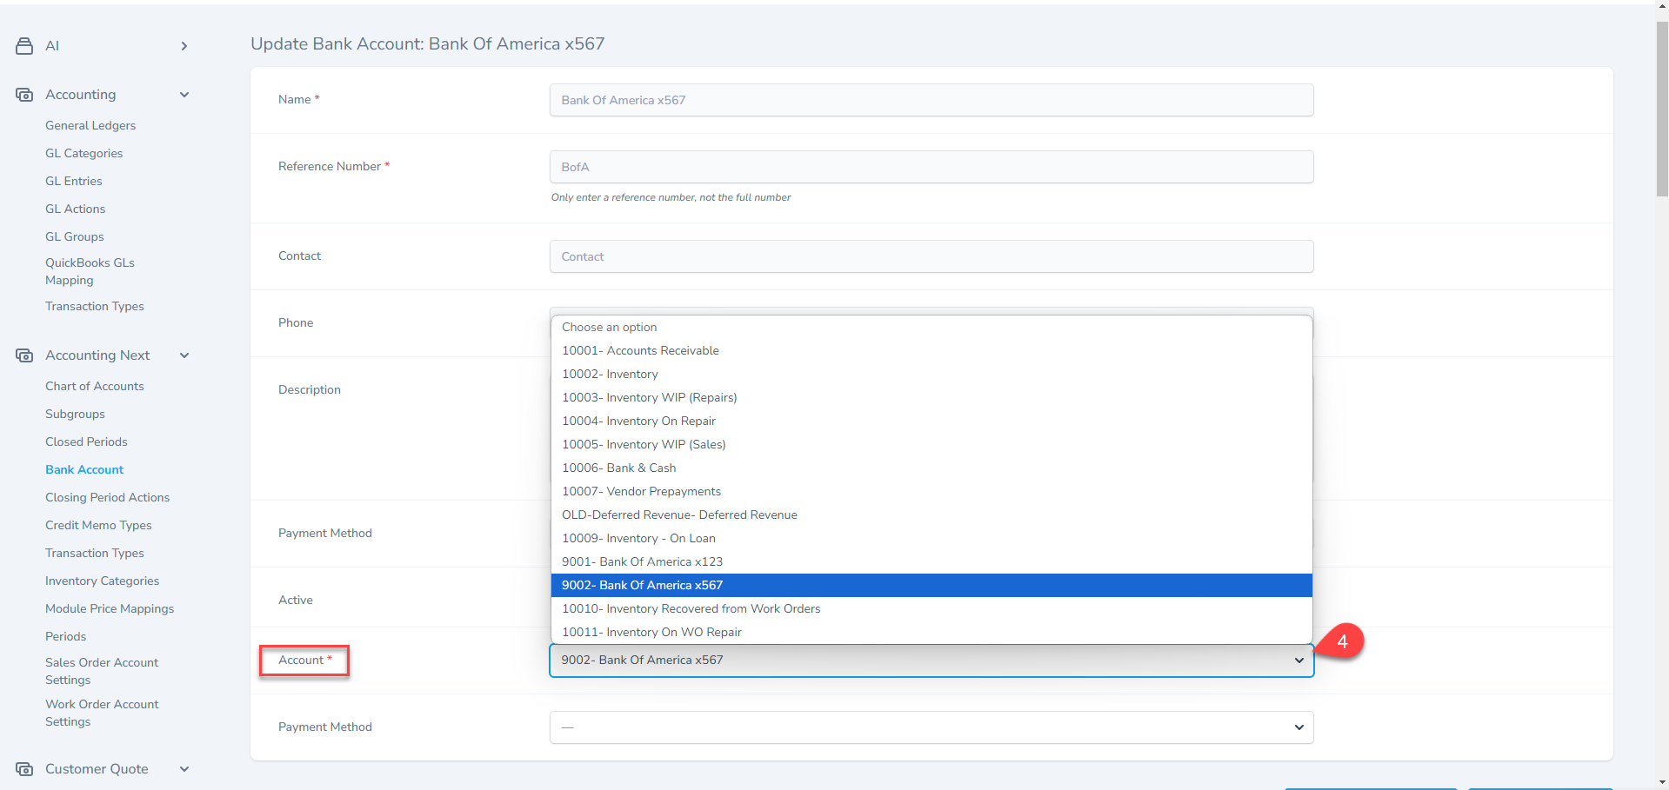Collapse the Accounting section chevron
Image resolution: width=1669 pixels, height=790 pixels.
(x=184, y=95)
